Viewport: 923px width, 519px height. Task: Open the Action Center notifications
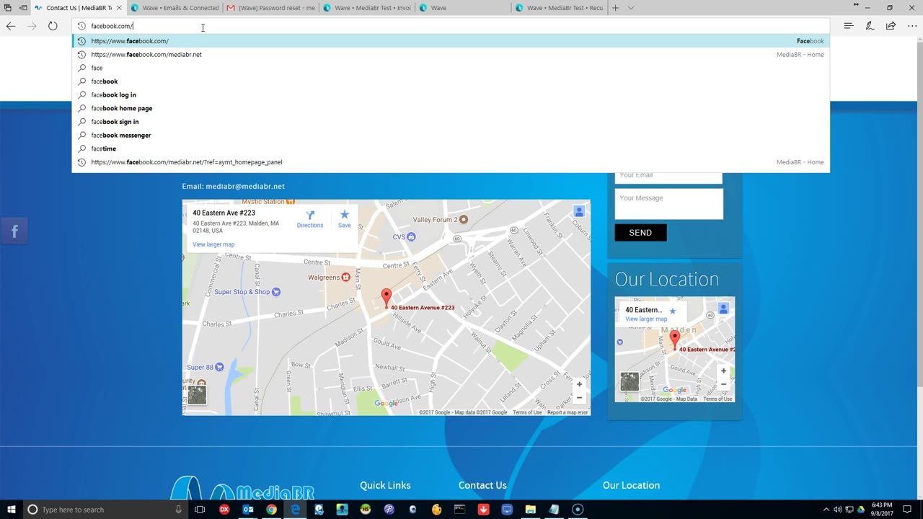tap(907, 510)
